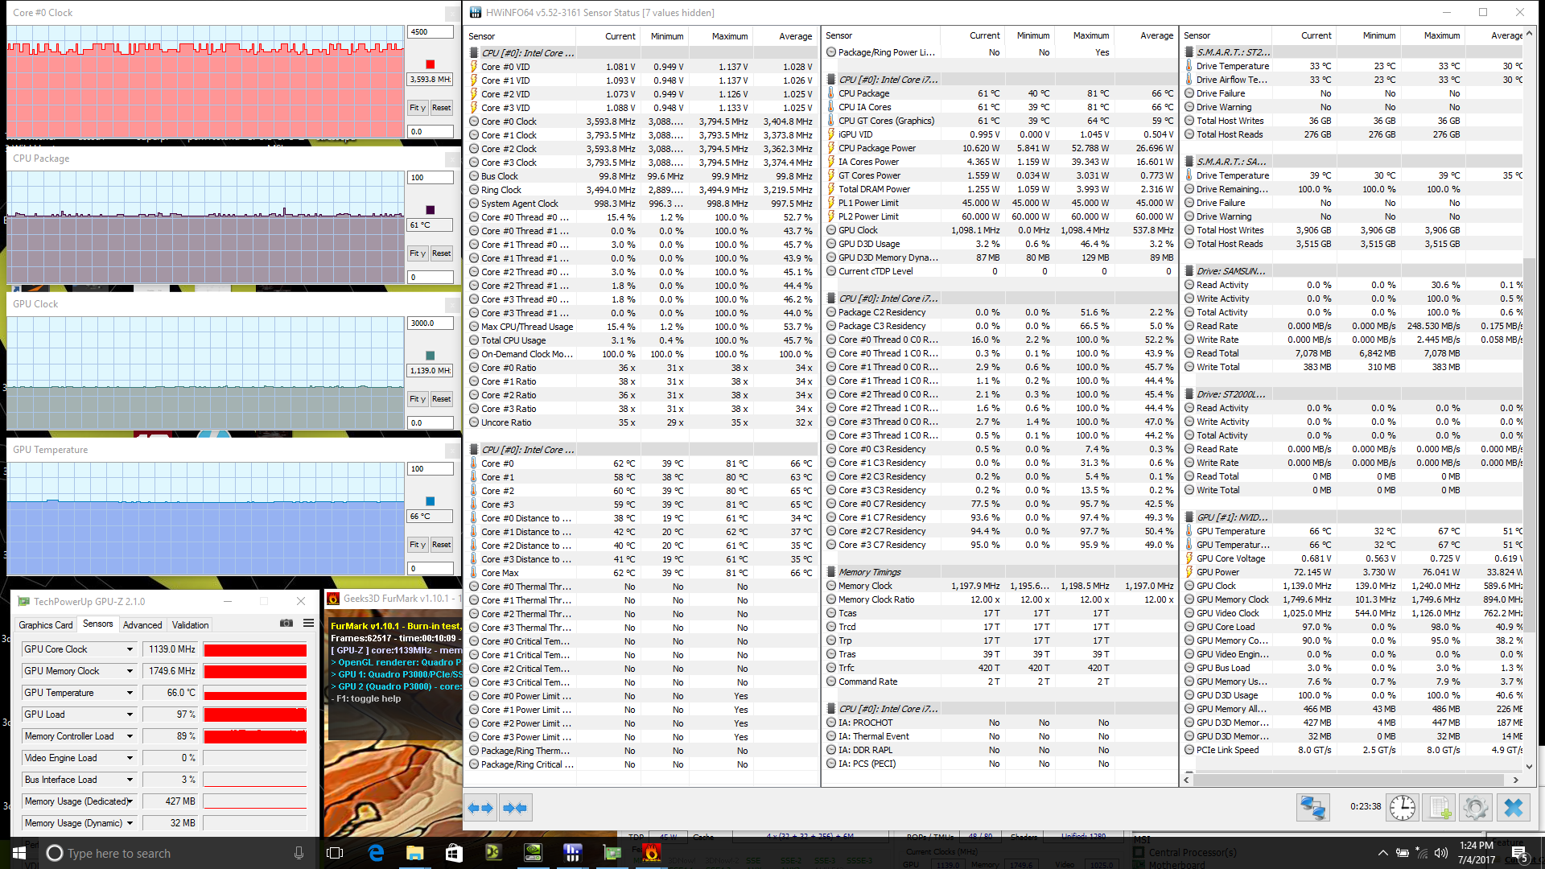Open the Video Engine Load dropdown
This screenshot has width=1545, height=869.
click(x=130, y=758)
